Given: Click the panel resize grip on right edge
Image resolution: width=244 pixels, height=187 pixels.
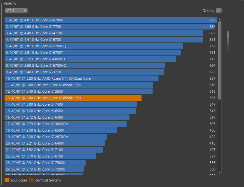Looking at the screenshot, I should coord(228,41).
